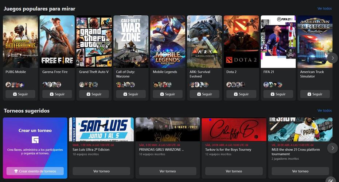
Task: Follow American Truck Simulator with Seguir
Action: (x=315, y=94)
